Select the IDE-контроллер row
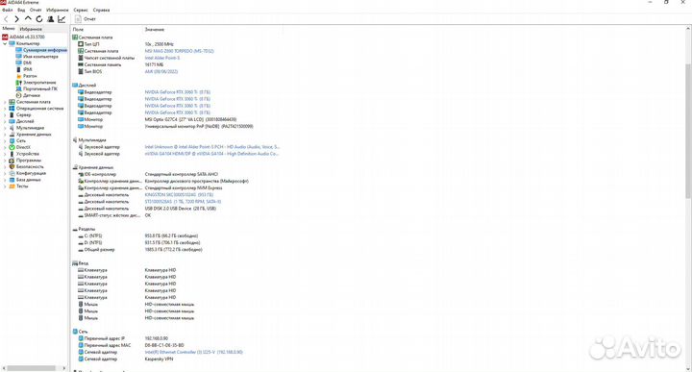This screenshot has height=372, width=692. [148, 174]
